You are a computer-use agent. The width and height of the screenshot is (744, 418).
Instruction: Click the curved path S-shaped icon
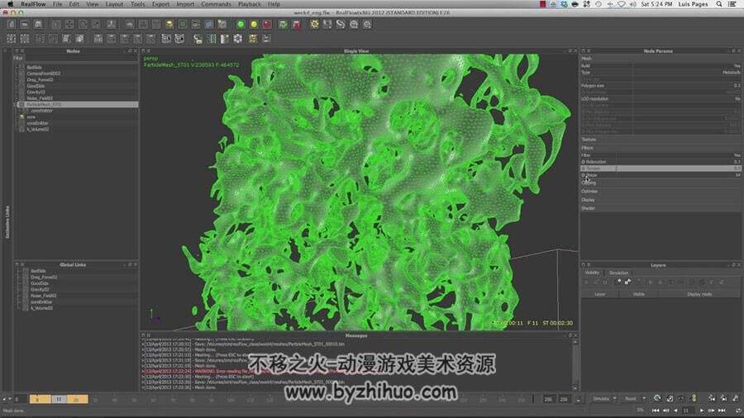coord(341,24)
